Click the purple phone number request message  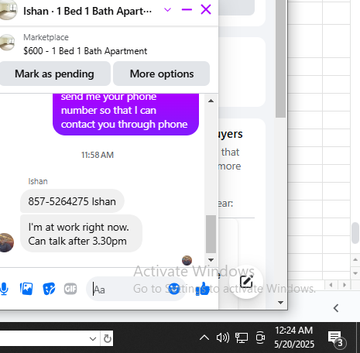(125, 114)
